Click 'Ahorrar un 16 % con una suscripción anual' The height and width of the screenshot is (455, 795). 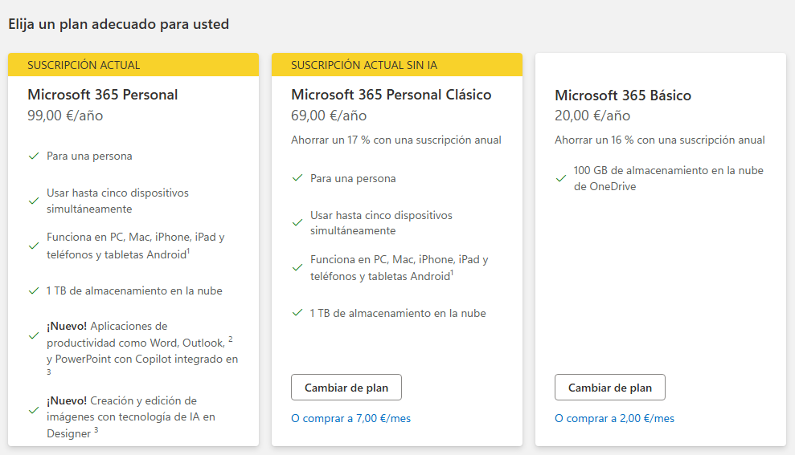point(660,140)
